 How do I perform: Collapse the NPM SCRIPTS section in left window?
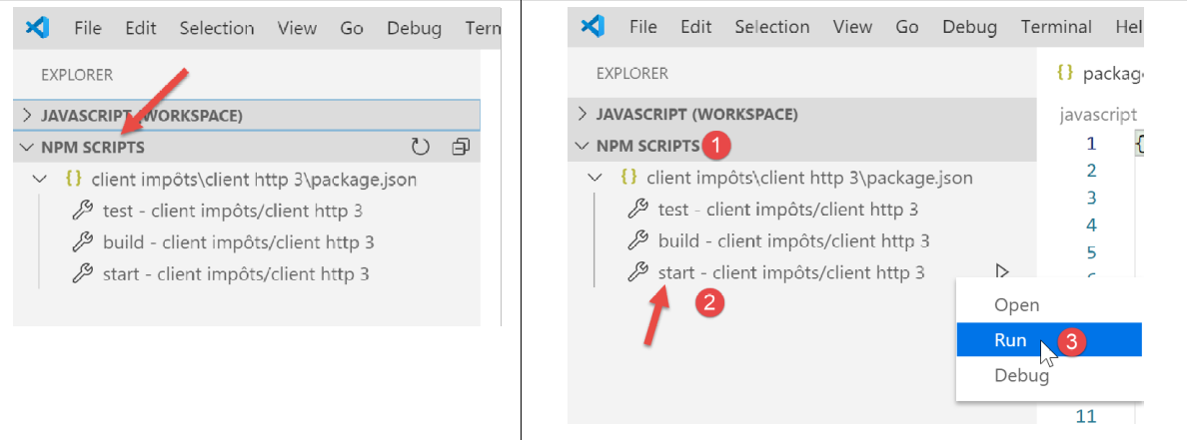click(27, 148)
